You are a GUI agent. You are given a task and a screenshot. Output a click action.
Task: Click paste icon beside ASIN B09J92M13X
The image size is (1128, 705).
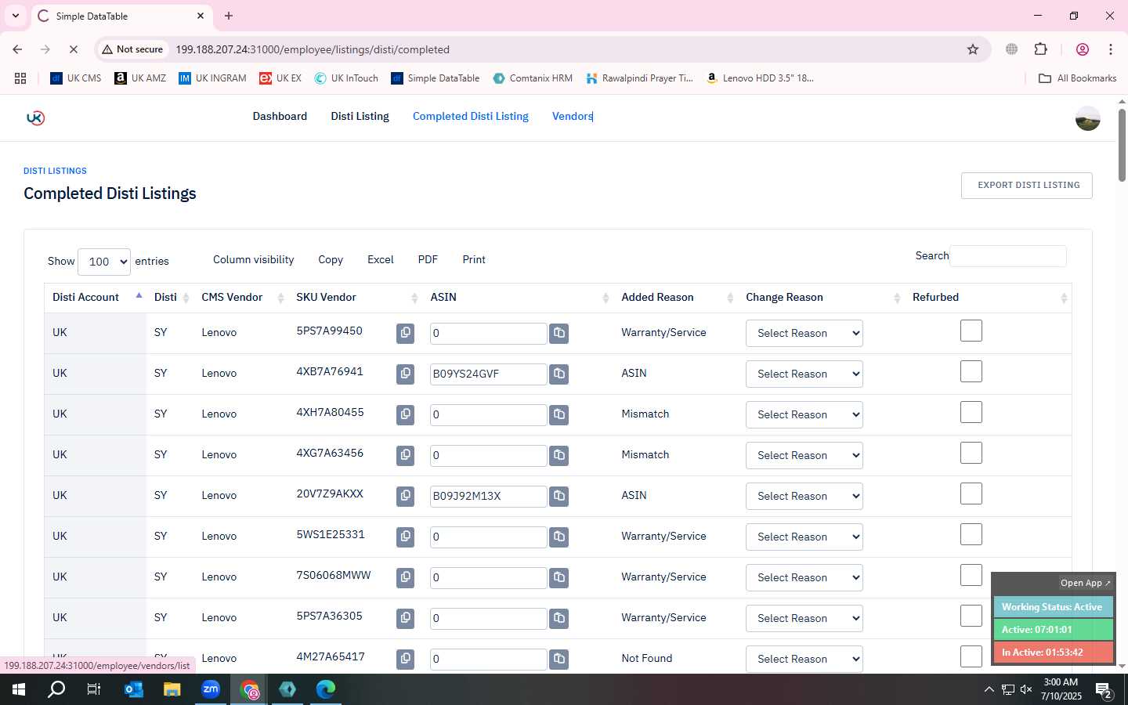pos(559,496)
